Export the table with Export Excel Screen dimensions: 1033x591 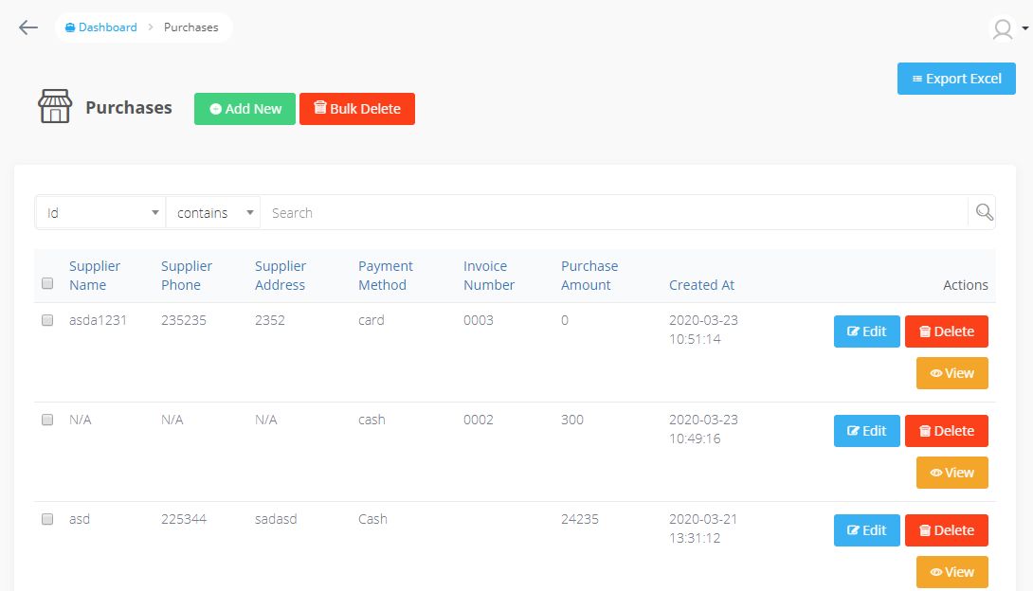955,79
